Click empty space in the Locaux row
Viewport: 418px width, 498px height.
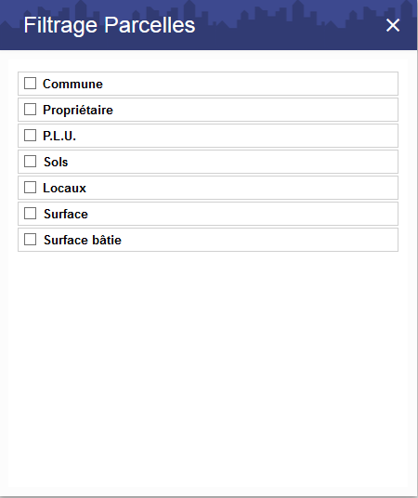242,188
